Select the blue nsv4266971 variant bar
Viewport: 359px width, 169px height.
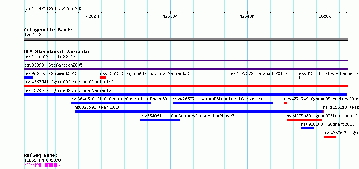click(223, 103)
